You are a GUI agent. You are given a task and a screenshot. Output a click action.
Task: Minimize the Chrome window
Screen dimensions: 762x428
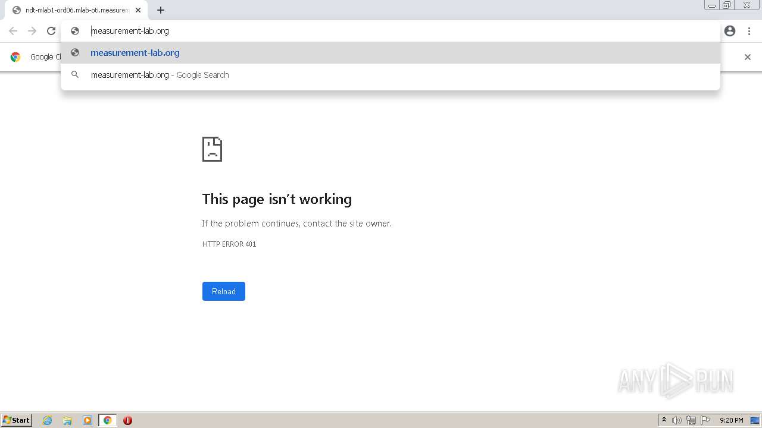point(712,5)
